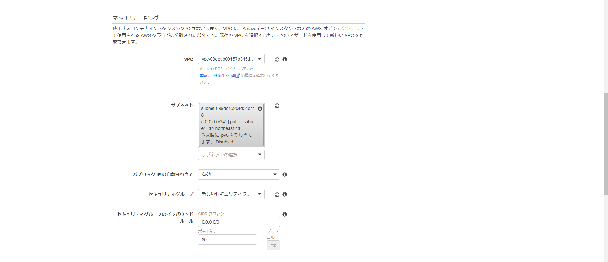This screenshot has width=608, height=262.
Task: Open the VPC dropdown
Action: pos(231,59)
